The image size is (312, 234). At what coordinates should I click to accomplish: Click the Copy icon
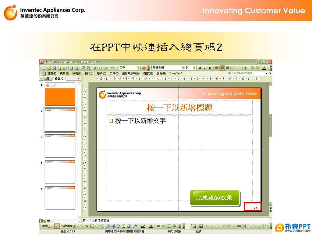tap(101, 68)
